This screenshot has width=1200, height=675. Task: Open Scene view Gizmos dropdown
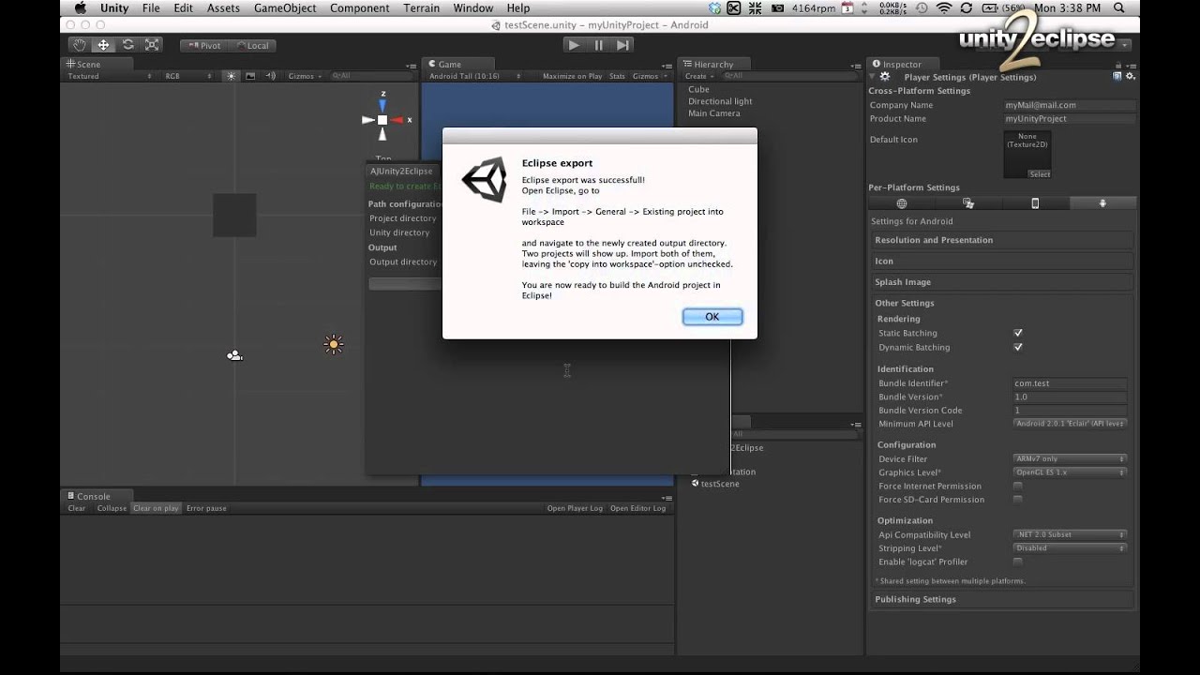click(305, 76)
